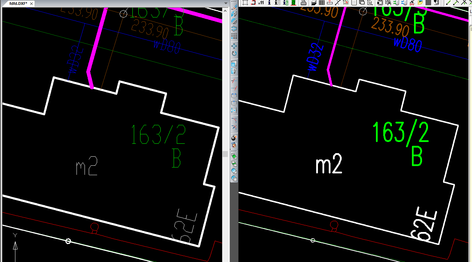
Task: Select the Intersect tool below the Subtract tool
Action: (x=234, y=171)
